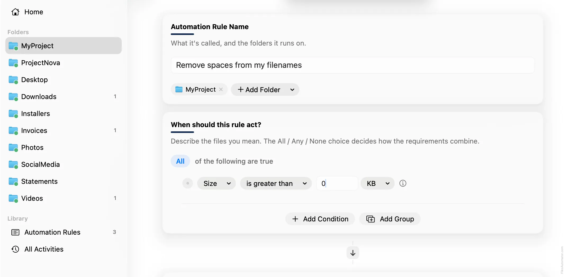The height and width of the screenshot is (277, 567).
Task: Remove MyProject folder chip with x
Action: coord(221,90)
